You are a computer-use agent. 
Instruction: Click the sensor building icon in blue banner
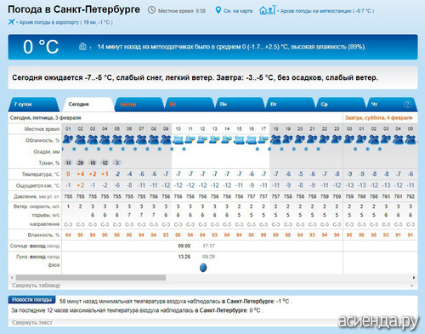pyautogui.click(x=82, y=46)
